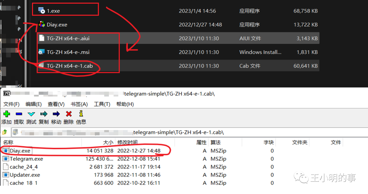Screen dimensions: 368x194
Task: Select the Diay.exe file name in Explorer
Action: (57, 24)
